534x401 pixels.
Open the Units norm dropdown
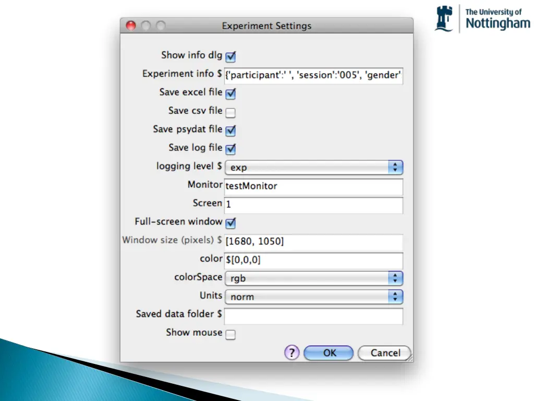tap(313, 297)
